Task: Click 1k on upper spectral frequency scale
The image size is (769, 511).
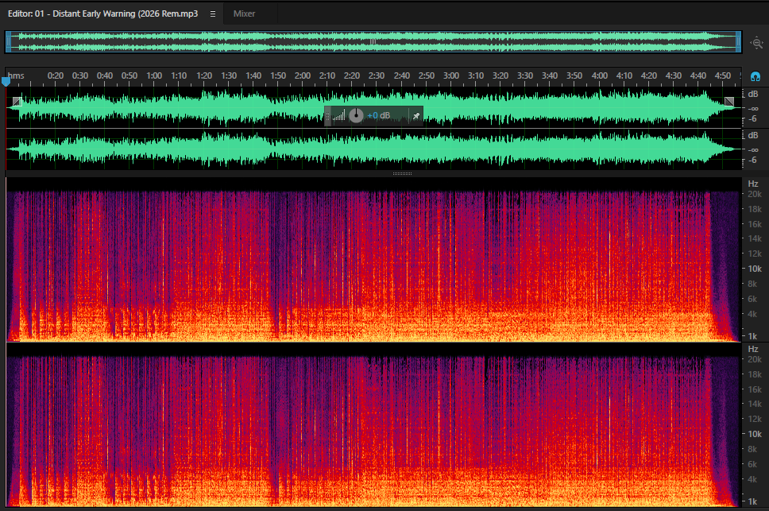Action: click(753, 336)
